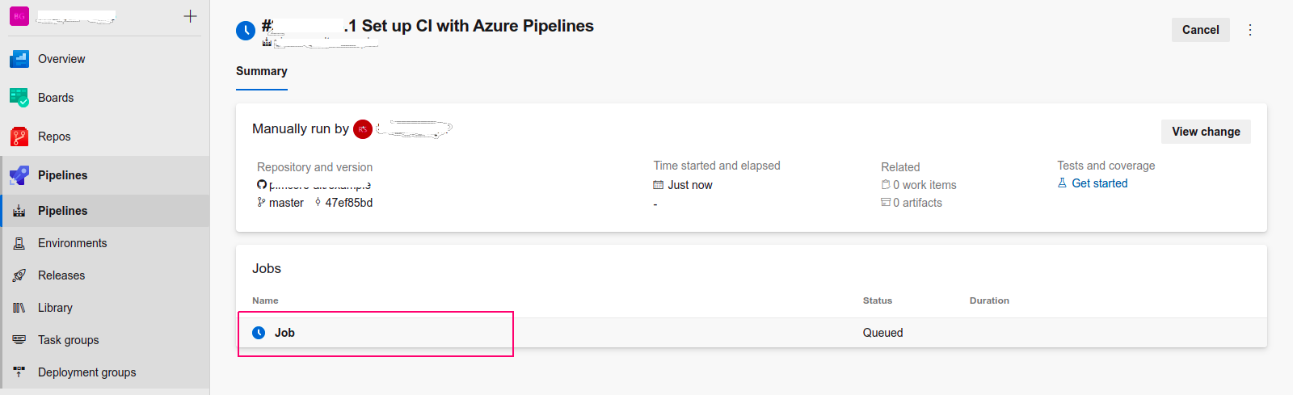The width and height of the screenshot is (1293, 395).
Task: Open the queued Job row
Action: coord(752,333)
